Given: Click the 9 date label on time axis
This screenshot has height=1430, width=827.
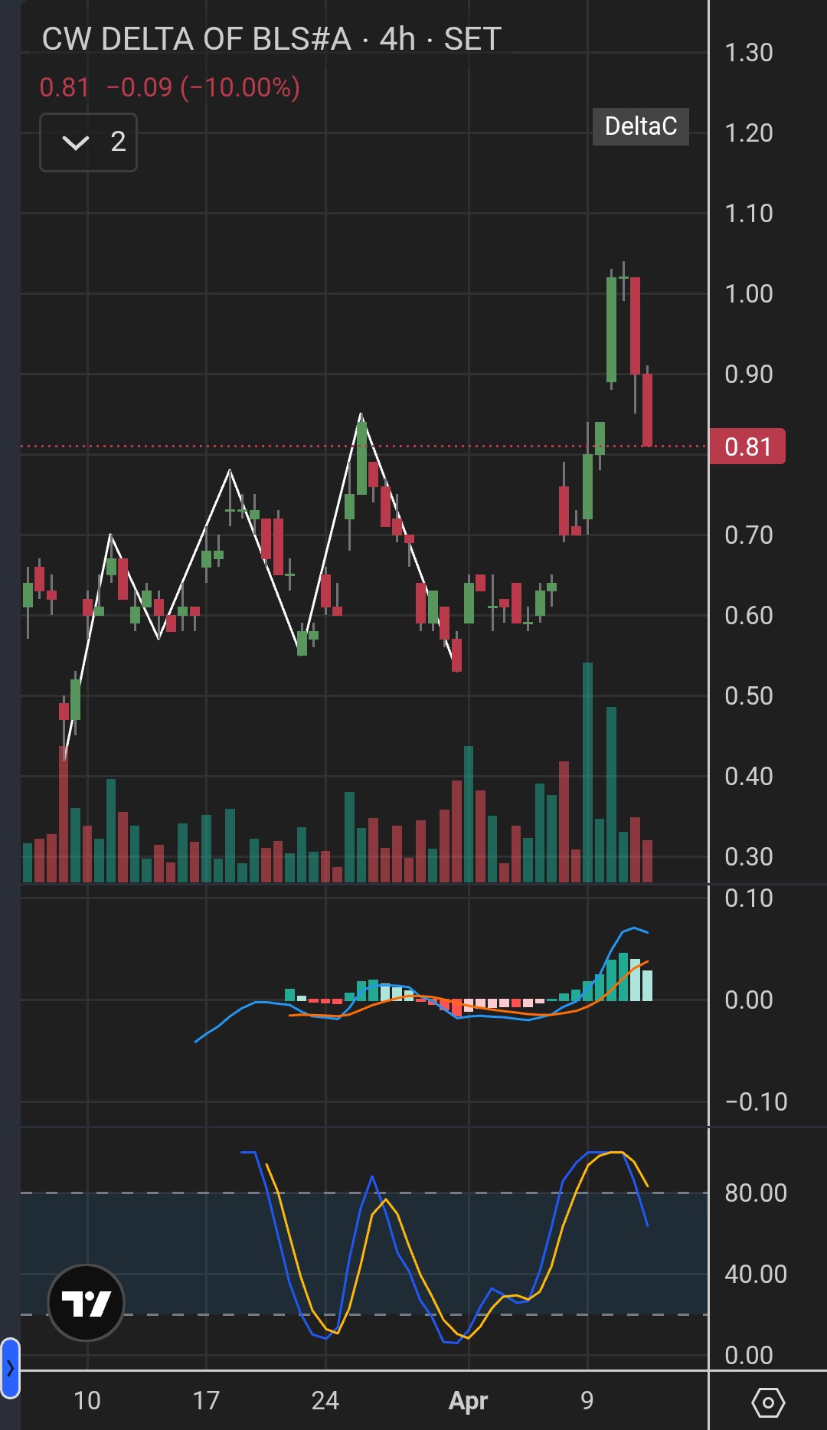Looking at the screenshot, I should click(587, 1401).
